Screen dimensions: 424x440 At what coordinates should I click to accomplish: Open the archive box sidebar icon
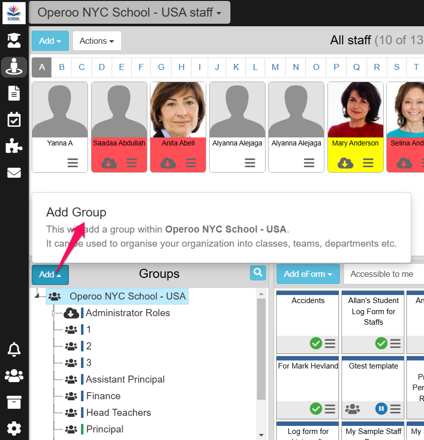coord(14,402)
